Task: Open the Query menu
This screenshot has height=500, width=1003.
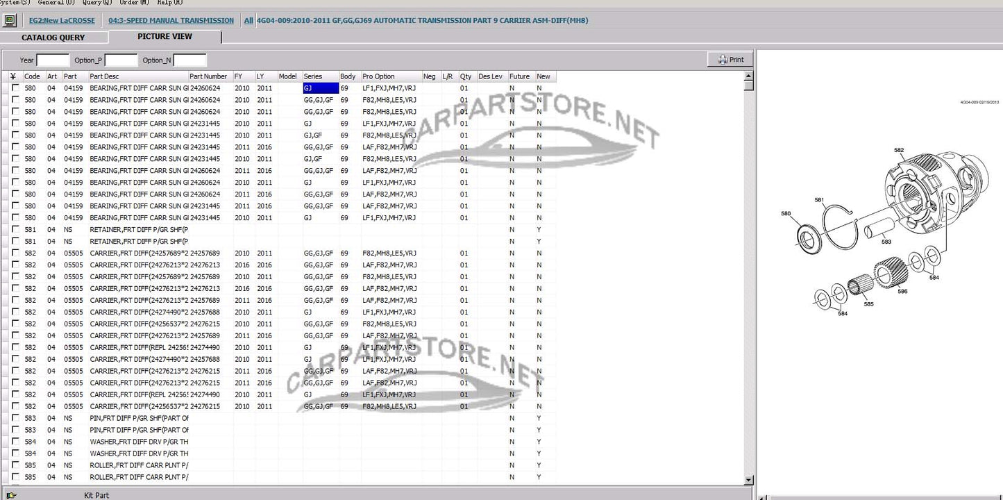Action: [96, 3]
